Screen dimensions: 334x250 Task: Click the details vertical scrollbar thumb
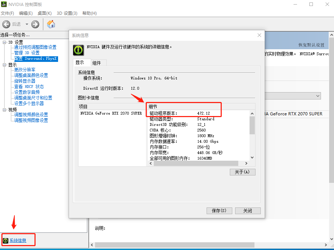(252, 125)
